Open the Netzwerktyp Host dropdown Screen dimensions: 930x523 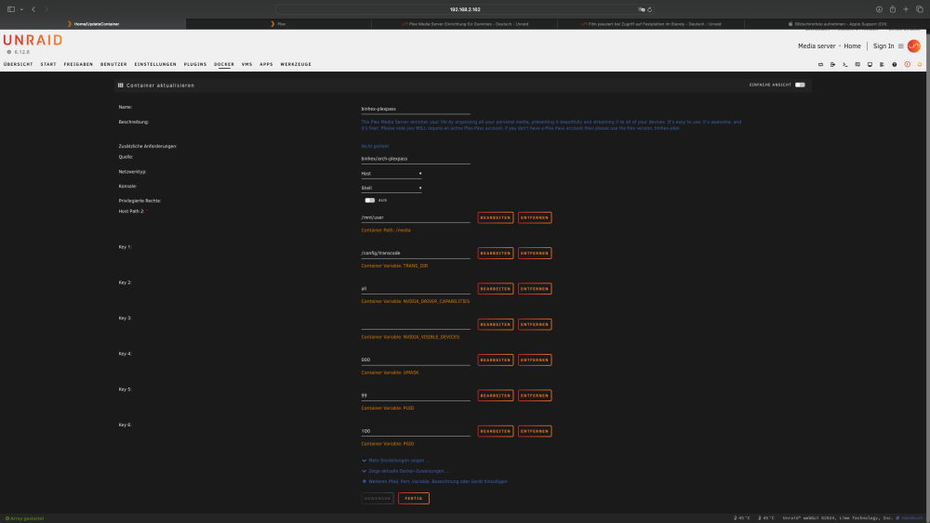pyautogui.click(x=392, y=174)
